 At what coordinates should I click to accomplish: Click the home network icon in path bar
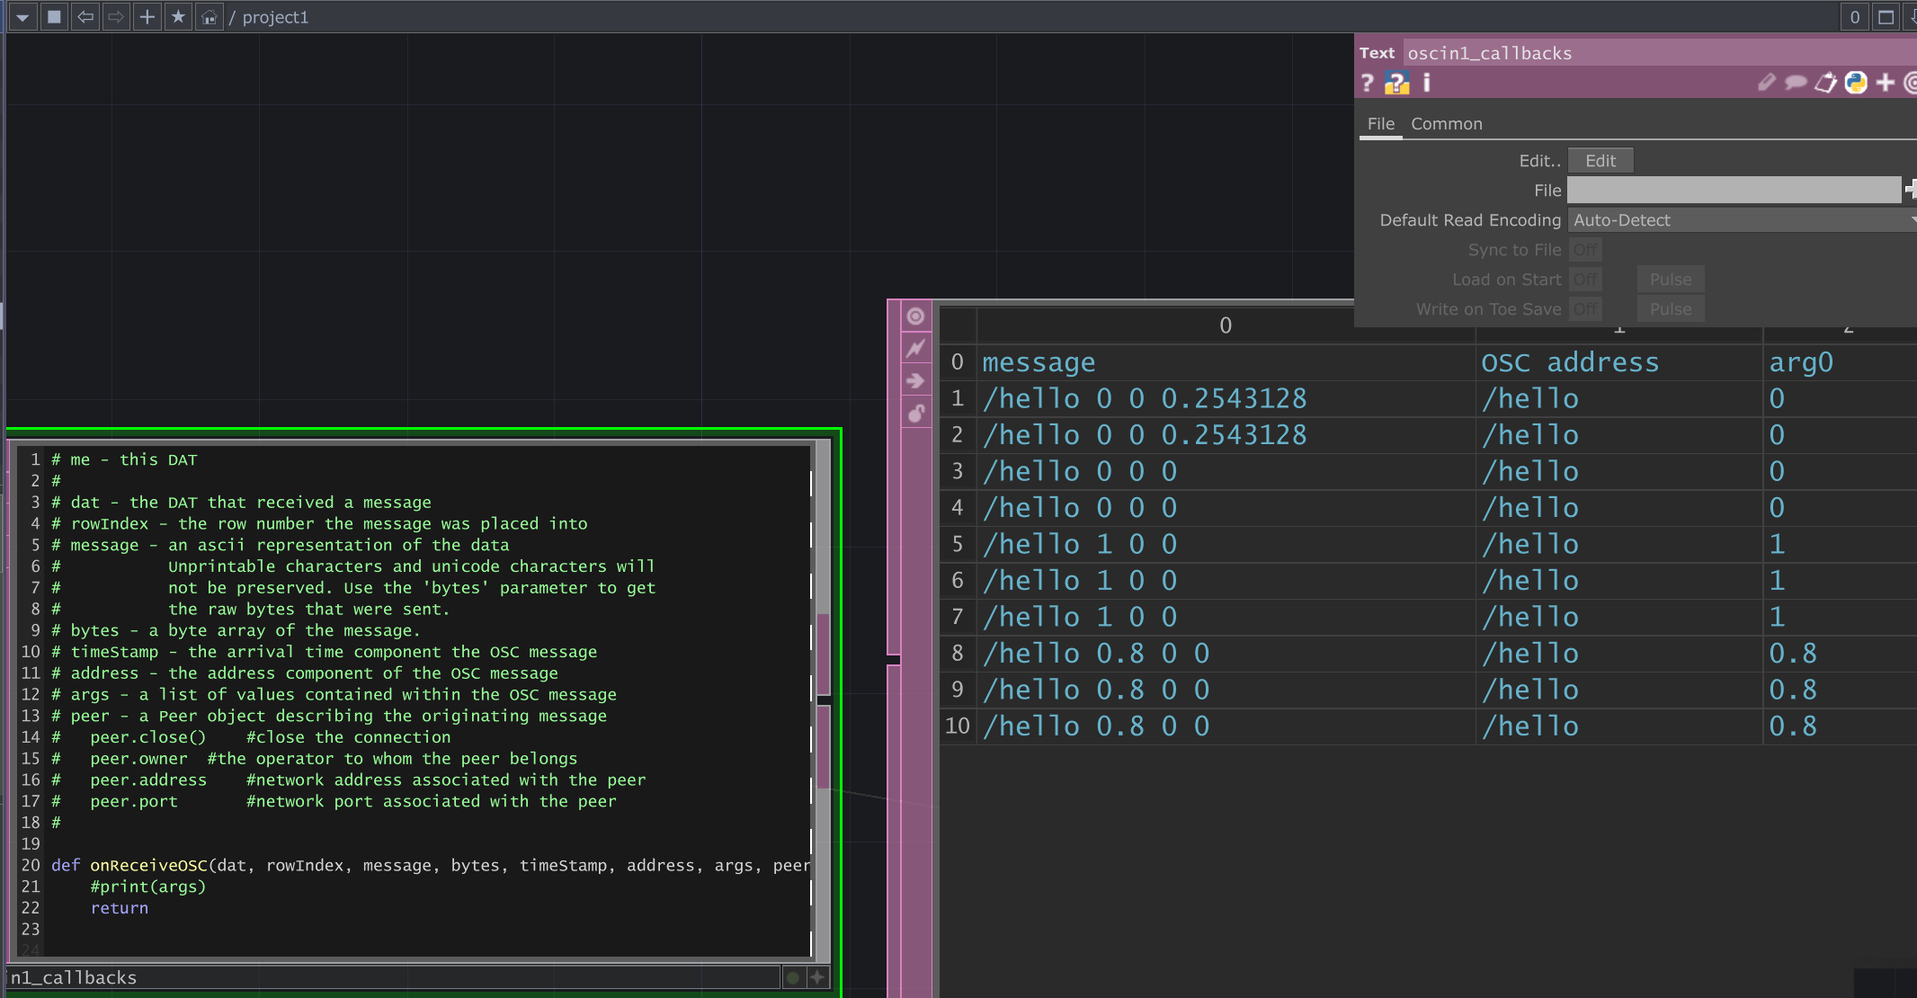tap(209, 17)
